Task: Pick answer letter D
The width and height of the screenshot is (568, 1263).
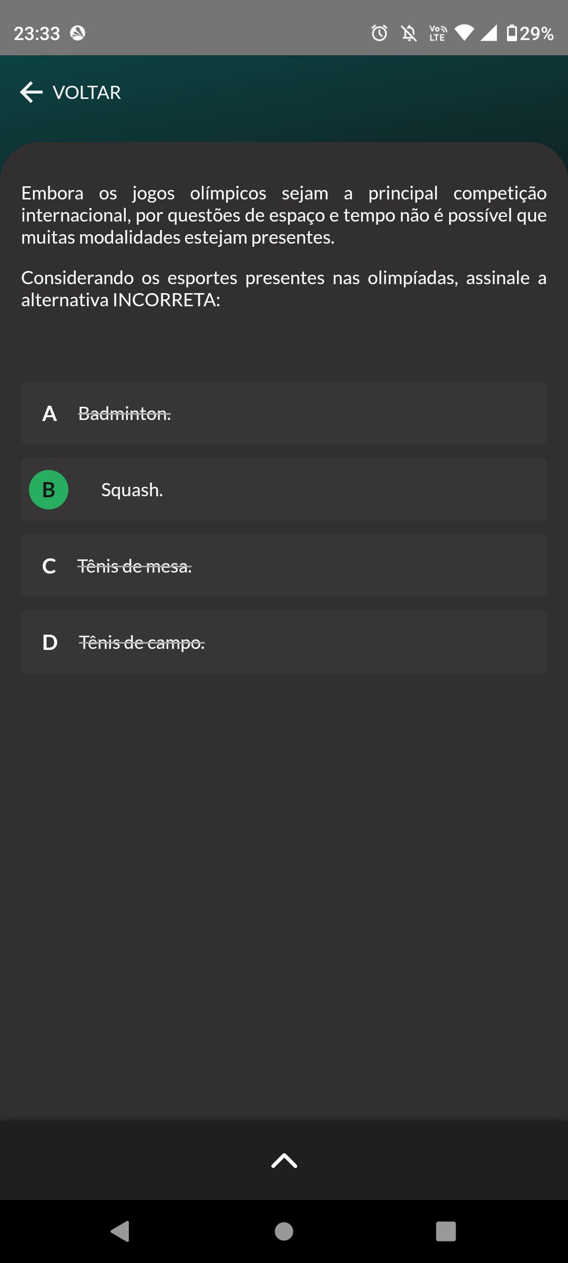Action: [x=49, y=643]
